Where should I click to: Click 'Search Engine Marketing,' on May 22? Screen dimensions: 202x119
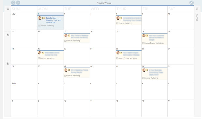[128, 58]
